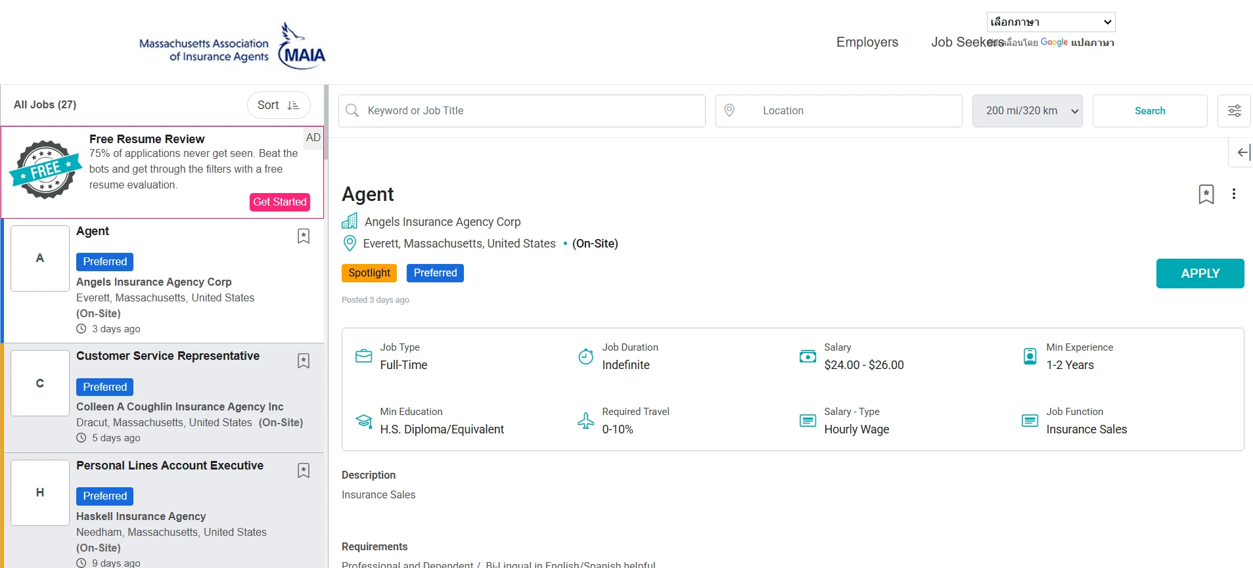This screenshot has width=1253, height=568.
Task: Click the 3 days ago clock icon
Action: tap(81, 328)
